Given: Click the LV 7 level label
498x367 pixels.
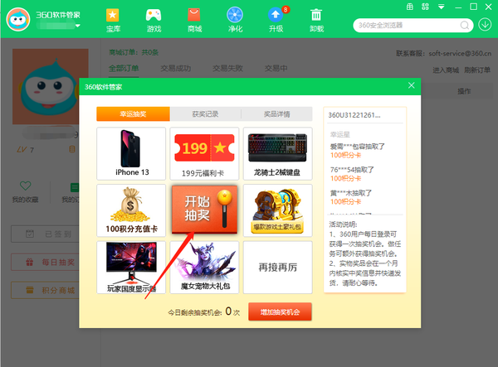Looking at the screenshot, I should pos(26,150).
